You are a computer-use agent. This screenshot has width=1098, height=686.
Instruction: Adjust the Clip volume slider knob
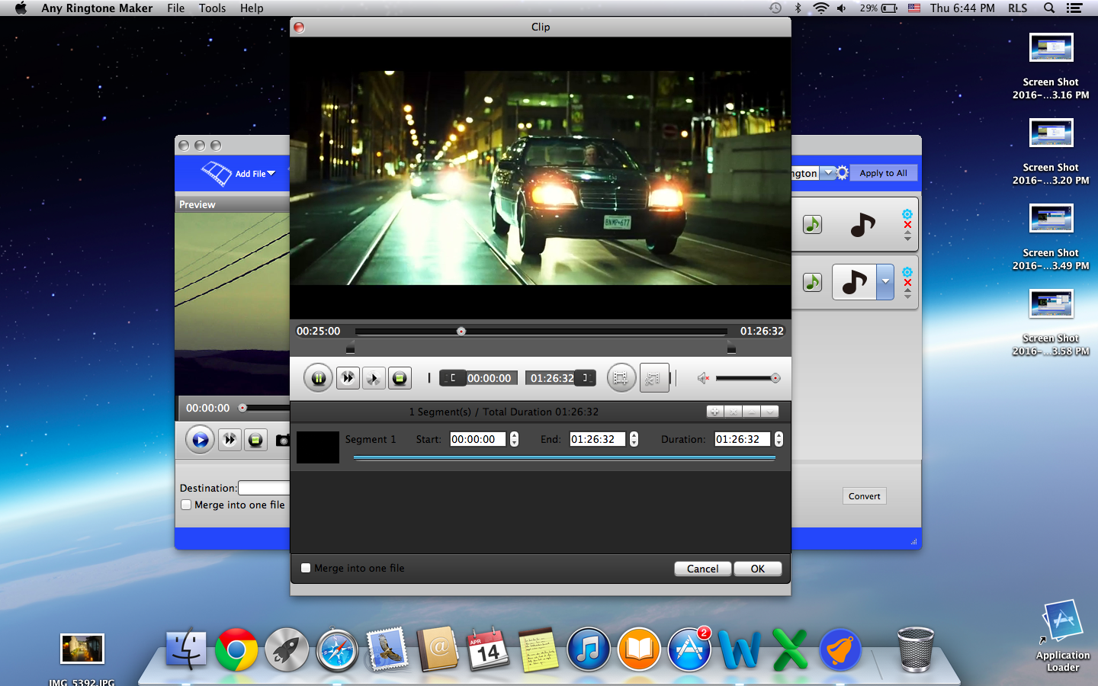(x=775, y=378)
